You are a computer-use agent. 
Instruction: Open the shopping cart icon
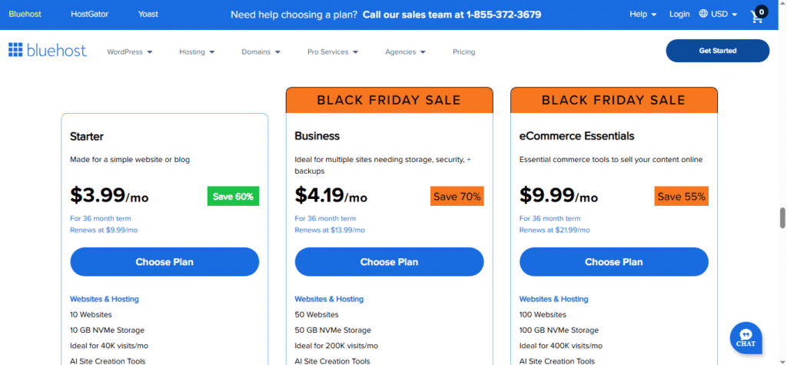pyautogui.click(x=758, y=15)
